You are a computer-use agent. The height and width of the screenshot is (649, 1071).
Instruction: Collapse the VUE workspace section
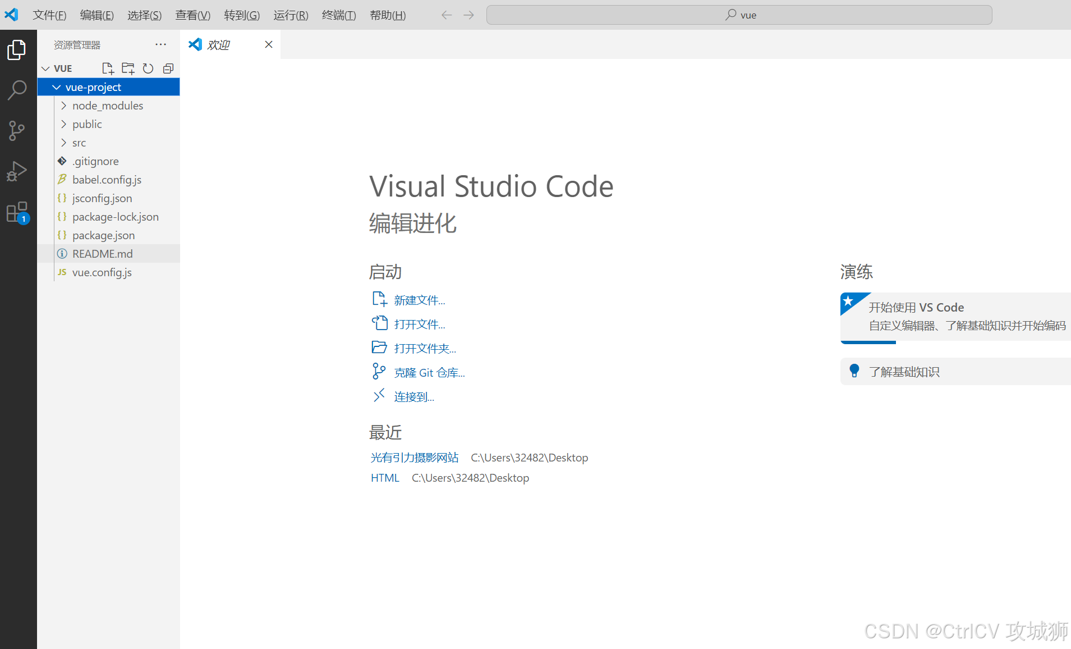45,68
